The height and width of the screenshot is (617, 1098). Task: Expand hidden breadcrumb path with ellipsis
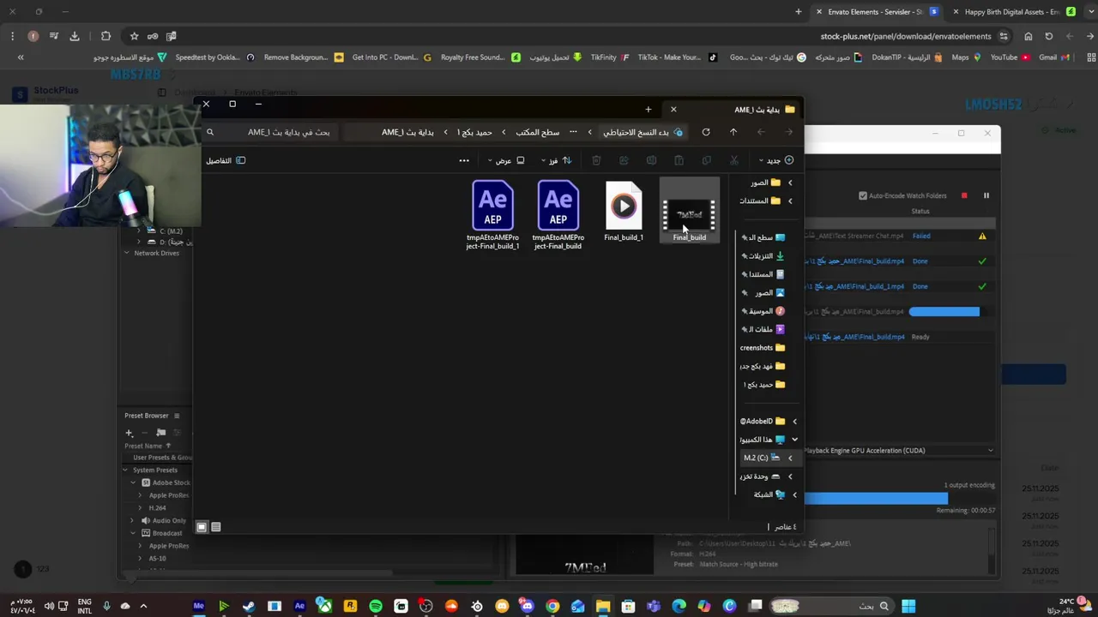click(573, 132)
